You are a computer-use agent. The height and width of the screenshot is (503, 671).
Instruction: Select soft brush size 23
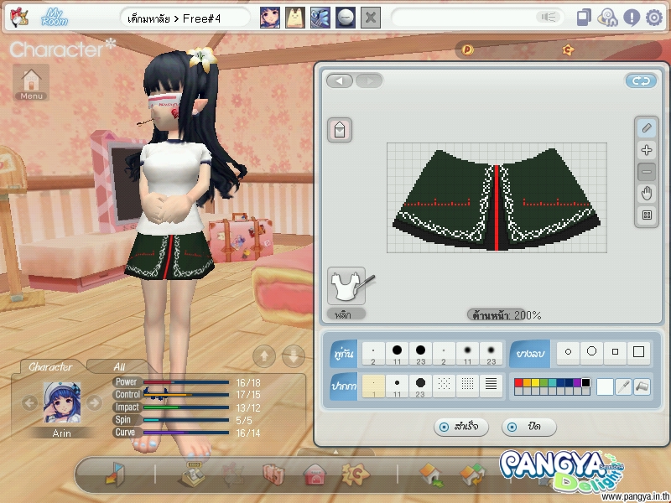coord(492,354)
